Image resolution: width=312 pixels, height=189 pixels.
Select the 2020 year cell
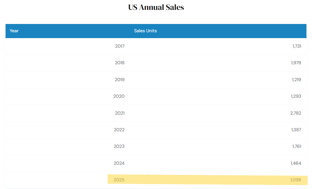(x=119, y=96)
